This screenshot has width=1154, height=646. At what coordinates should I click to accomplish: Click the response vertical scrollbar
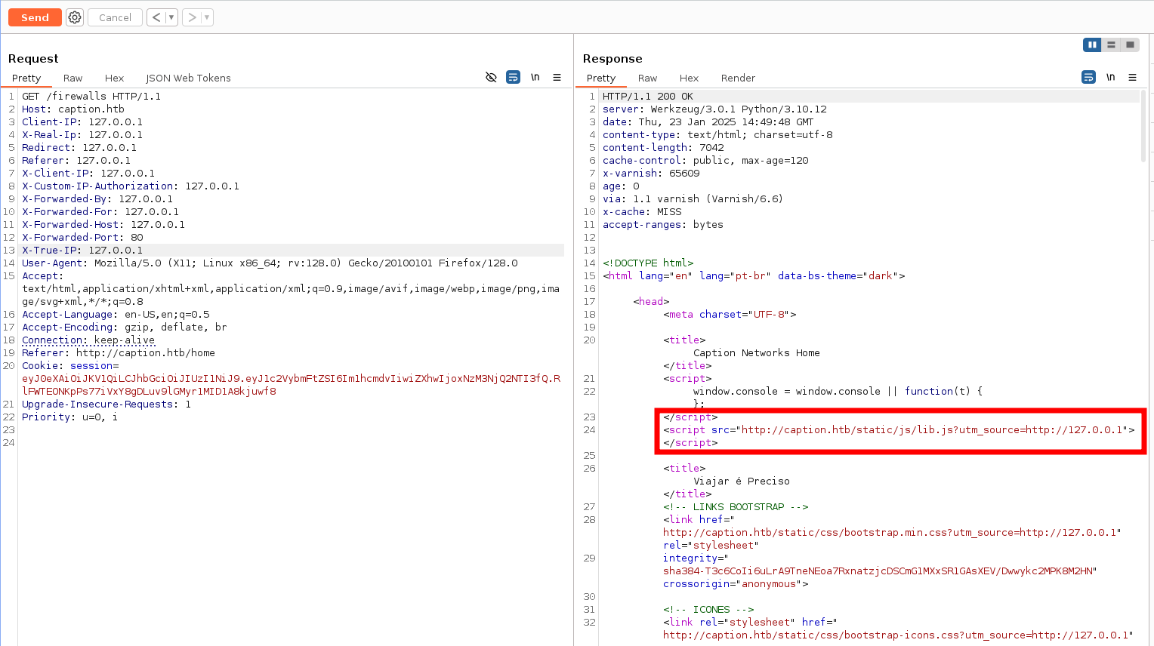[x=1143, y=125]
